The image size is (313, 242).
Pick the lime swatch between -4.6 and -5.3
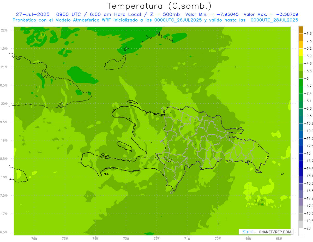click(301, 67)
